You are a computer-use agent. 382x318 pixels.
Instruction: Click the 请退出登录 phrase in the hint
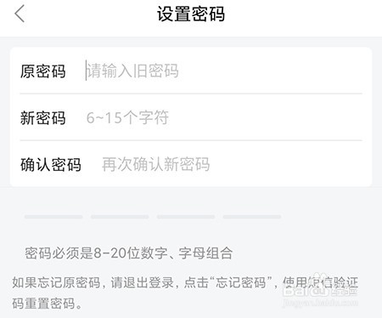[142, 282]
